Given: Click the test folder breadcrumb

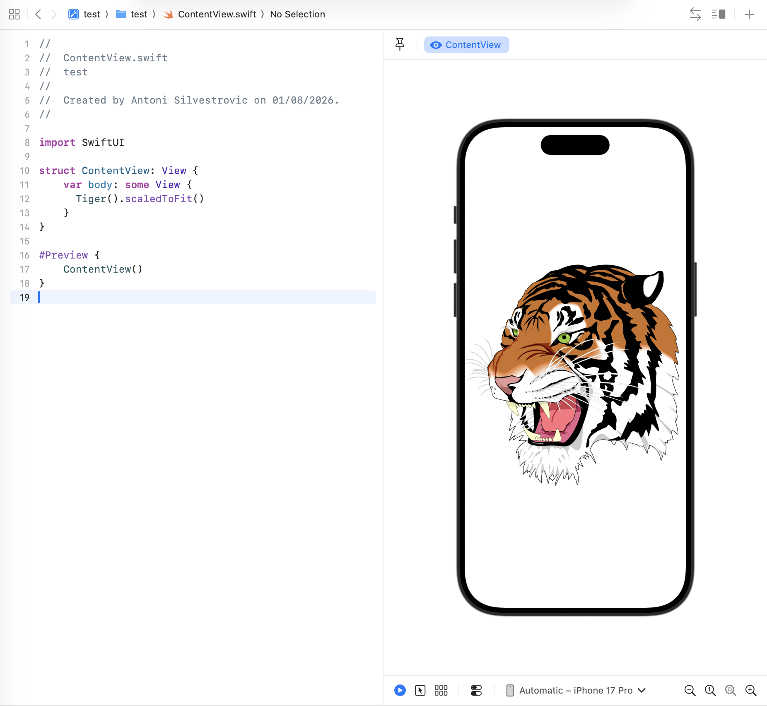Looking at the screenshot, I should coord(132,15).
